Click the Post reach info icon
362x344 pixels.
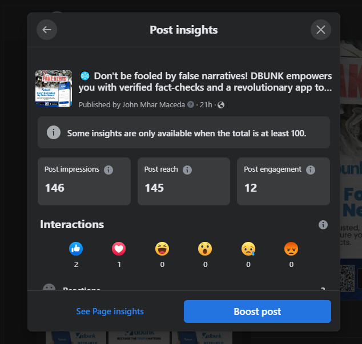coord(187,169)
